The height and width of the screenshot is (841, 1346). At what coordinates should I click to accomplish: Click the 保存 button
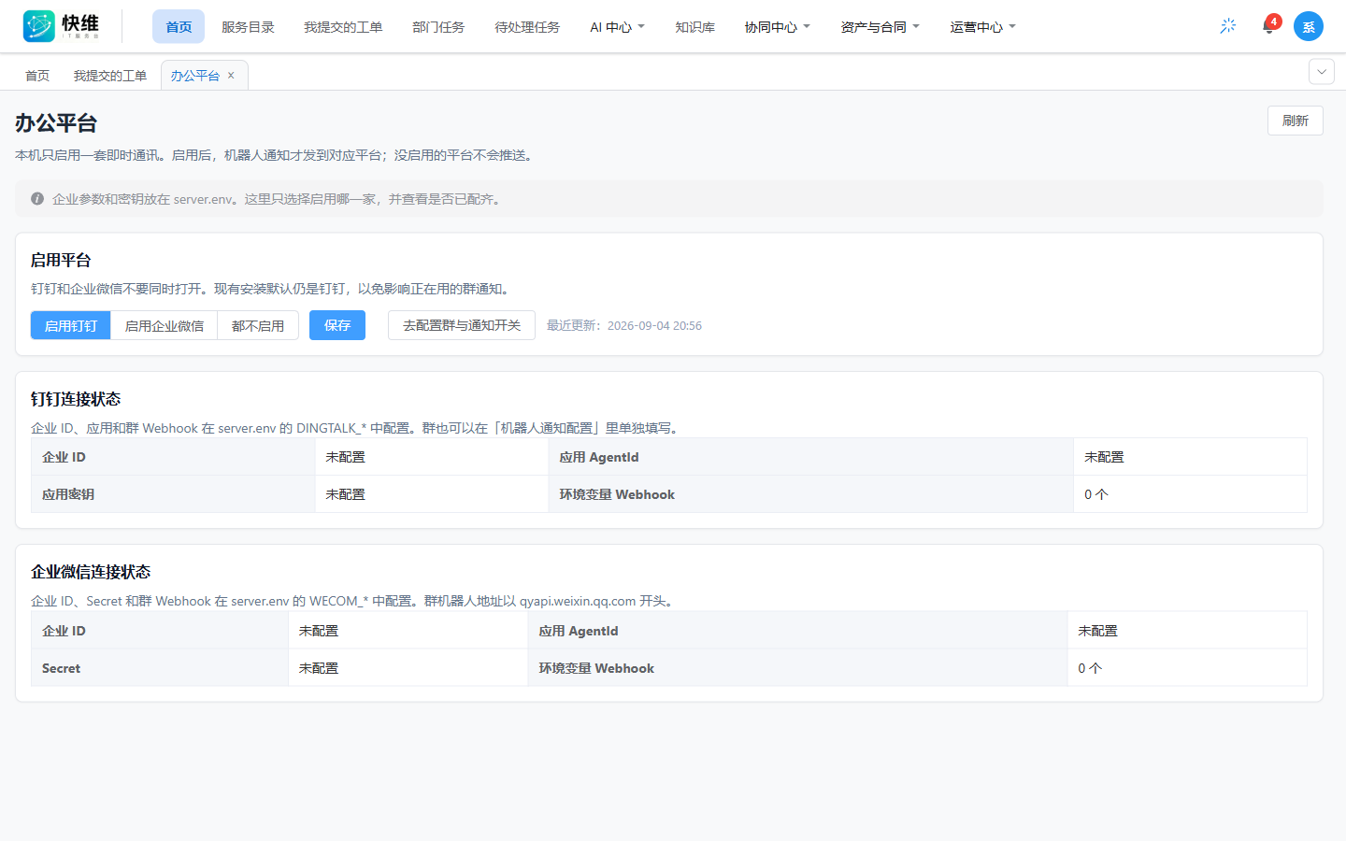(x=337, y=325)
